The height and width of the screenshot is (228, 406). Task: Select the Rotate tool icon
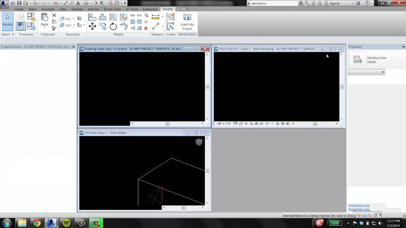(x=113, y=26)
